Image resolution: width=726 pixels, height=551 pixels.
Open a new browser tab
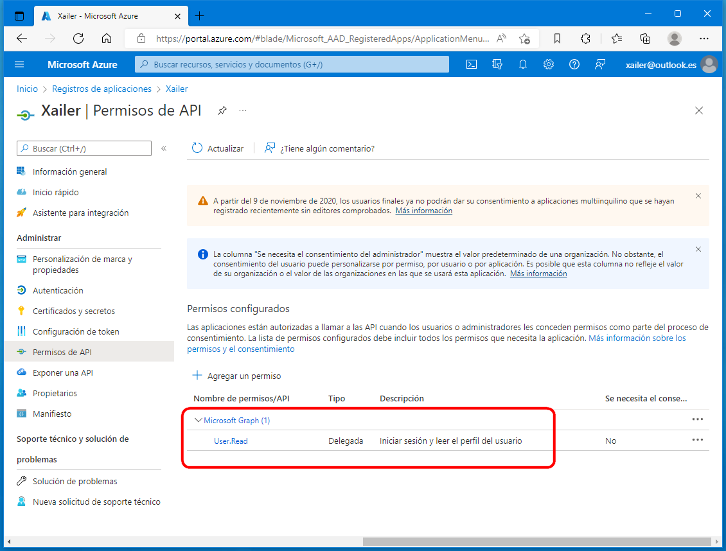(200, 15)
